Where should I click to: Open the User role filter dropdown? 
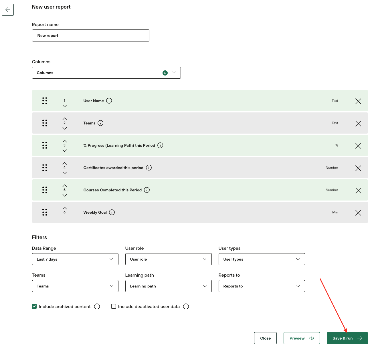coord(168,259)
